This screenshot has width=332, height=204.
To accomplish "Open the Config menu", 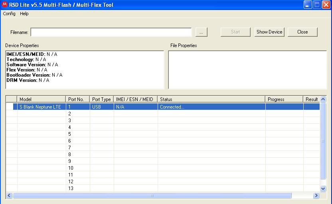I will click(x=9, y=14).
